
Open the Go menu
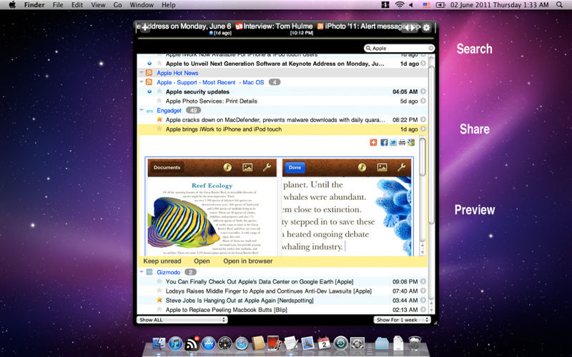click(117, 5)
